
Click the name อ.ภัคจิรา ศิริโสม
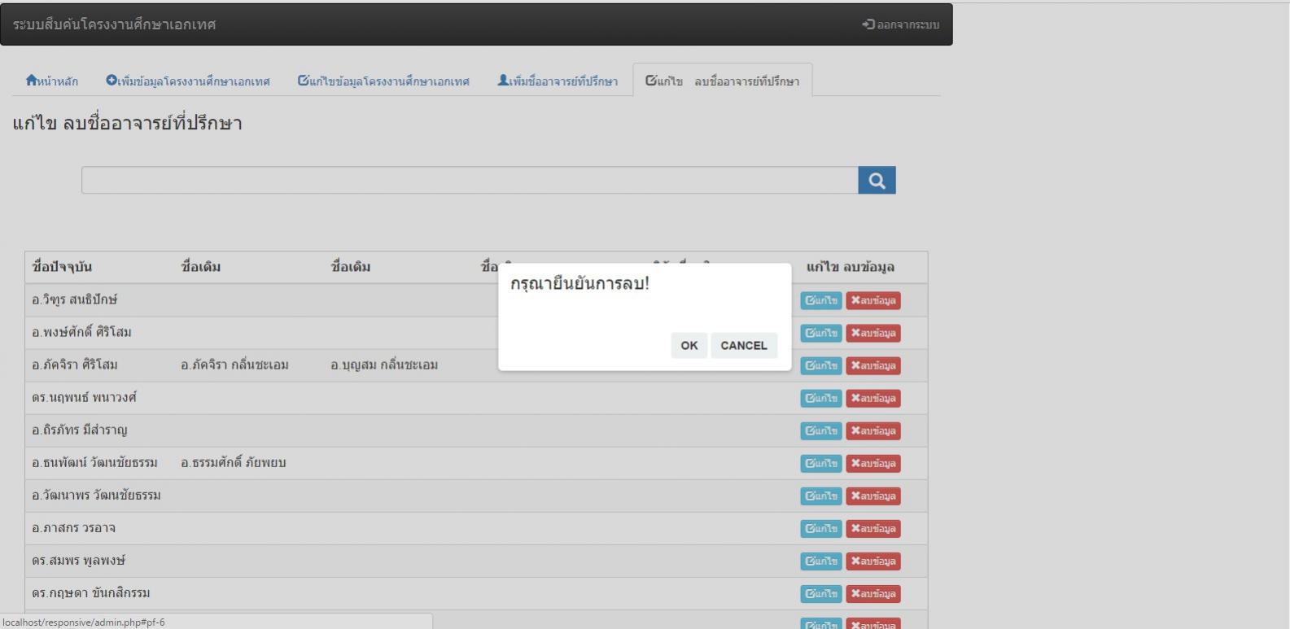tap(75, 365)
